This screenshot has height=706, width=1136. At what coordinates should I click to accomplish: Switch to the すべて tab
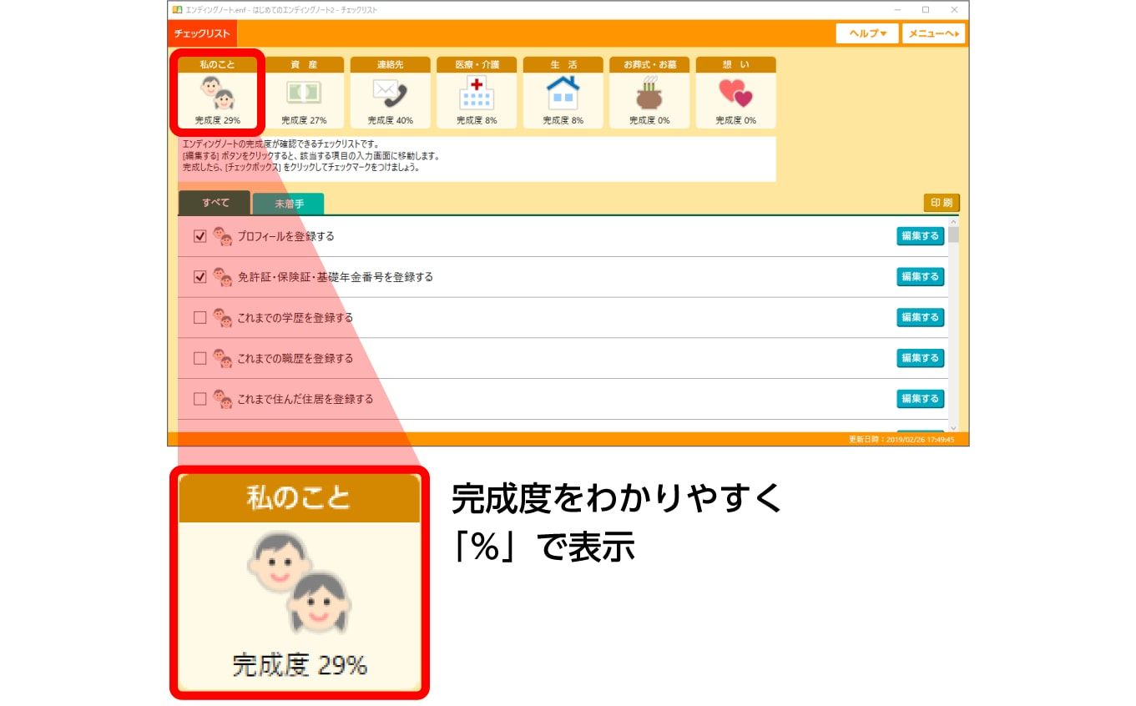click(214, 202)
